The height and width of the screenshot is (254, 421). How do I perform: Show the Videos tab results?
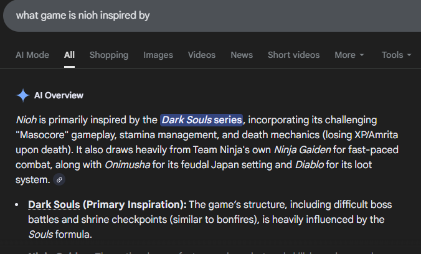pyautogui.click(x=202, y=55)
